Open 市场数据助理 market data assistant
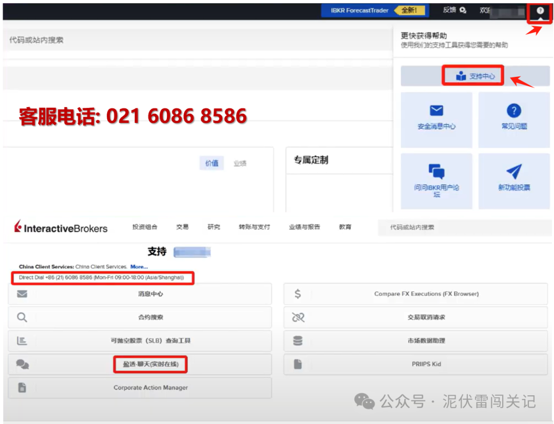The width and height of the screenshot is (554, 424). tap(415, 341)
